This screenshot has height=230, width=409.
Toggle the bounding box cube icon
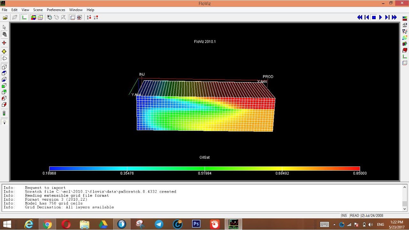pos(73,17)
